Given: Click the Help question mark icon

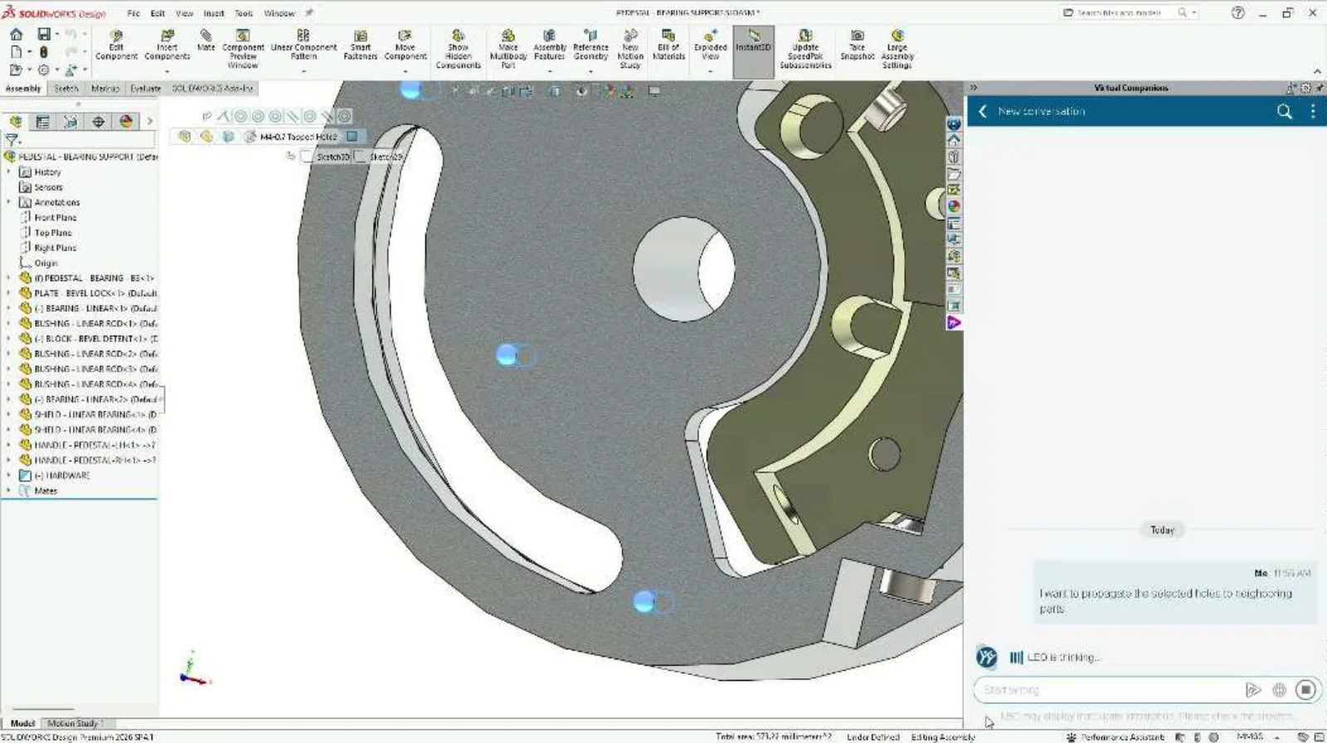Looking at the screenshot, I should [x=1237, y=12].
